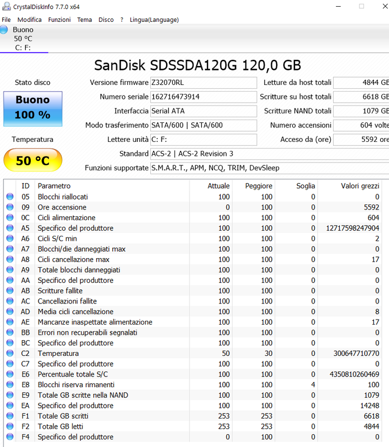The image size is (389, 447).
Task: Click the raw value 12717598247904
Action: tap(353, 228)
